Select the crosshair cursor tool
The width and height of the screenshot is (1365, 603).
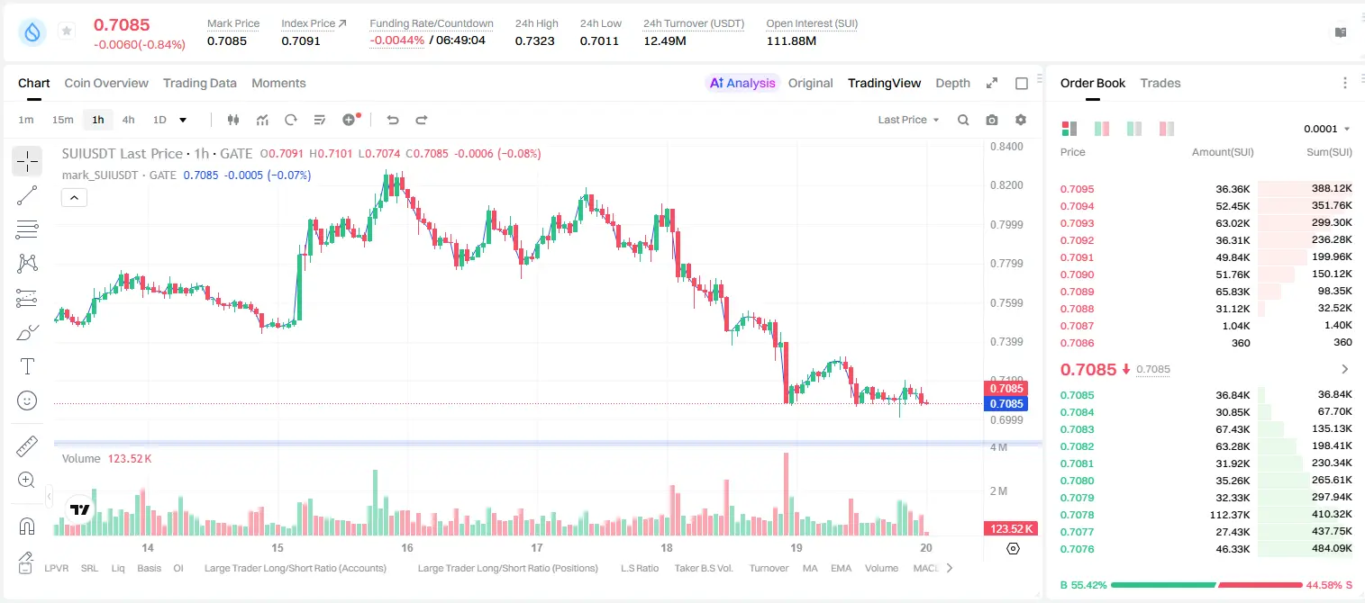[x=27, y=161]
